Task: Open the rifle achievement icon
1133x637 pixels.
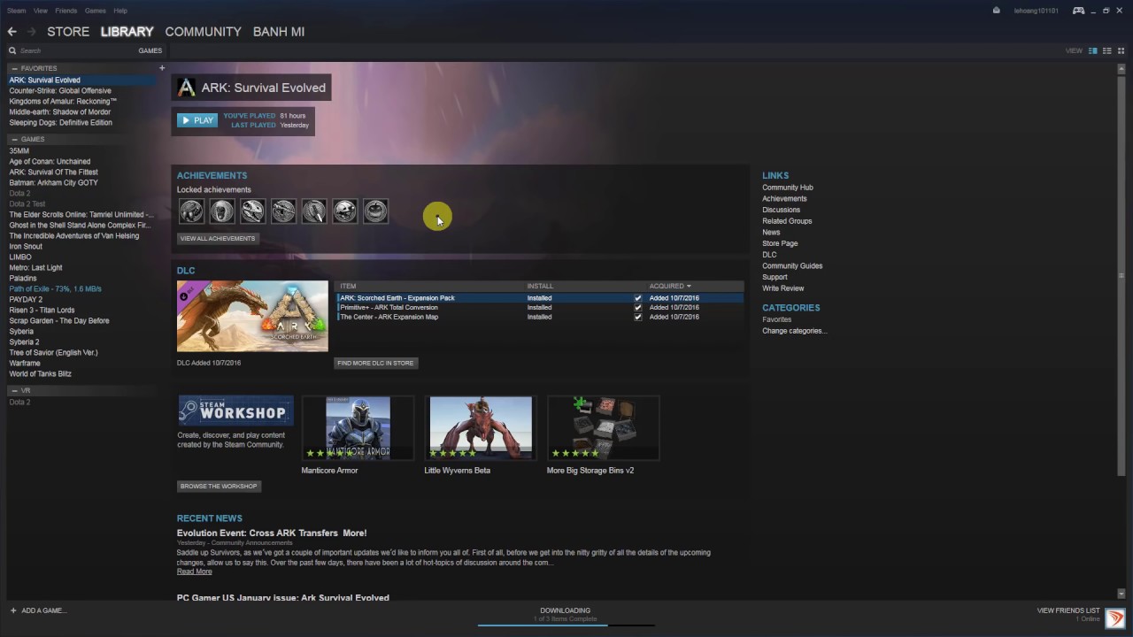Action: tap(283, 211)
